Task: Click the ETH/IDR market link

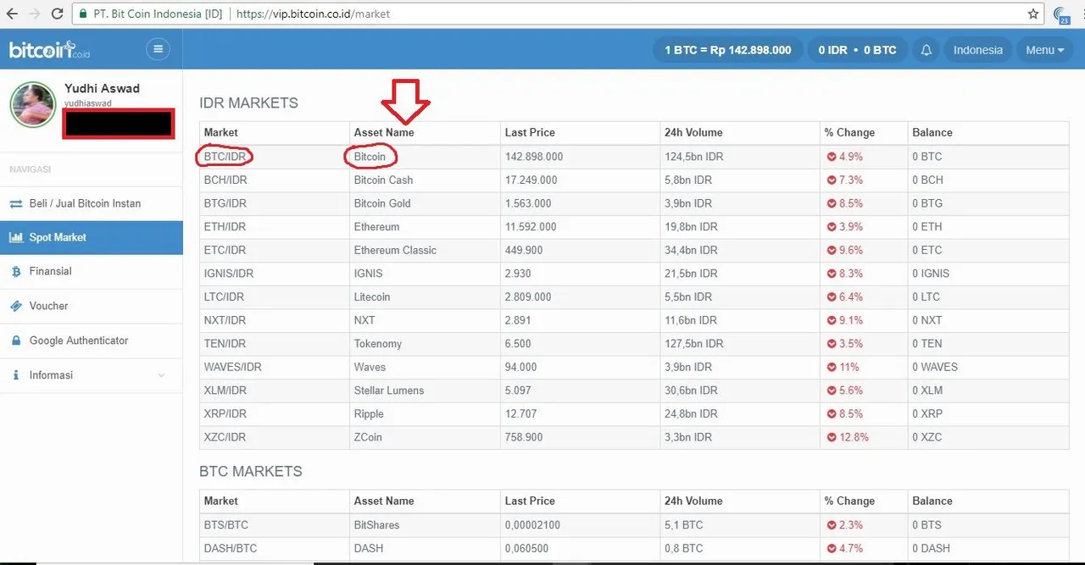Action: [x=225, y=227]
